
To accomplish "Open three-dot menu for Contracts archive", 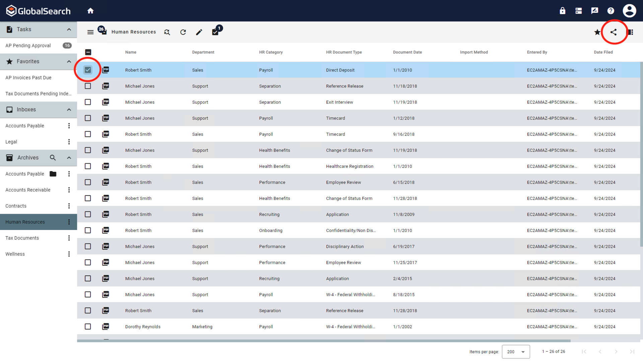I will point(69,206).
